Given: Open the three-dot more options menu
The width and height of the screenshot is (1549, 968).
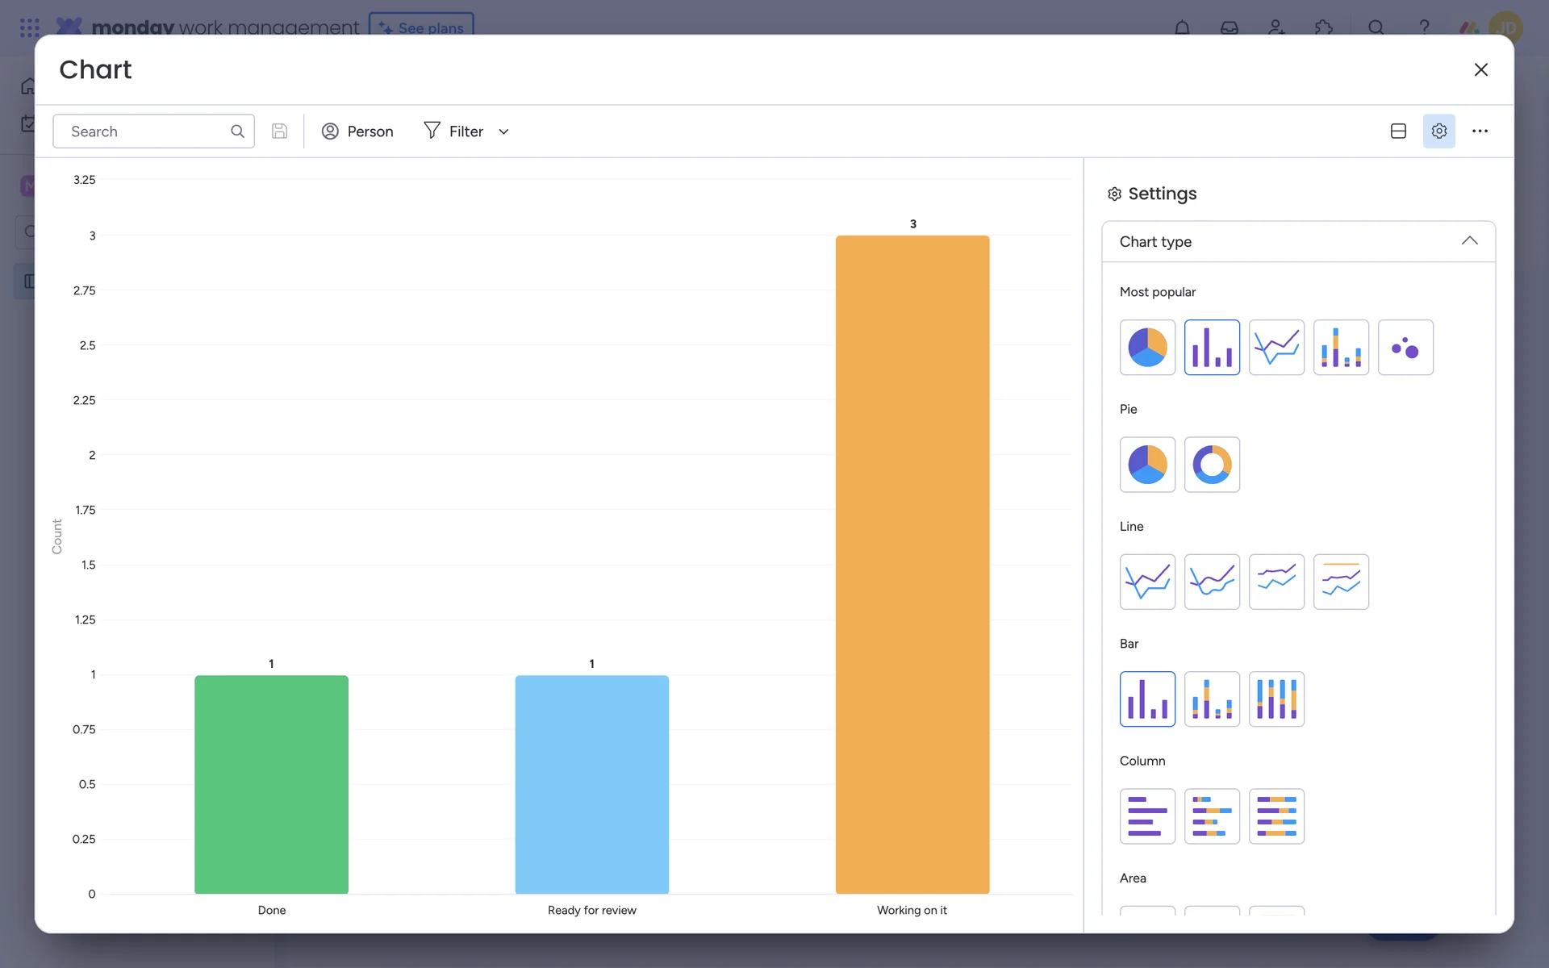Looking at the screenshot, I should click(1480, 131).
